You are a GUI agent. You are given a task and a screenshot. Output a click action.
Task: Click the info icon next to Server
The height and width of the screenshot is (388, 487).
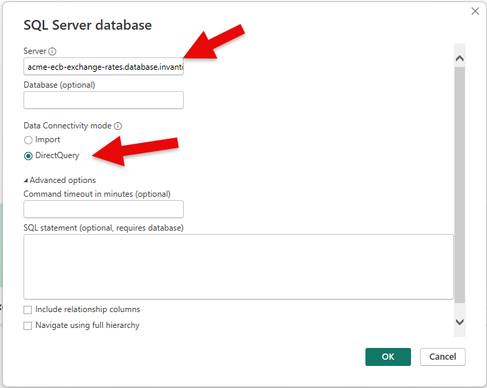[x=52, y=51]
